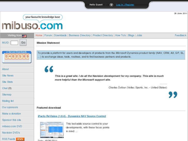Open the Jobs menu item
Screen dimensions: 188x141
click(139, 35)
